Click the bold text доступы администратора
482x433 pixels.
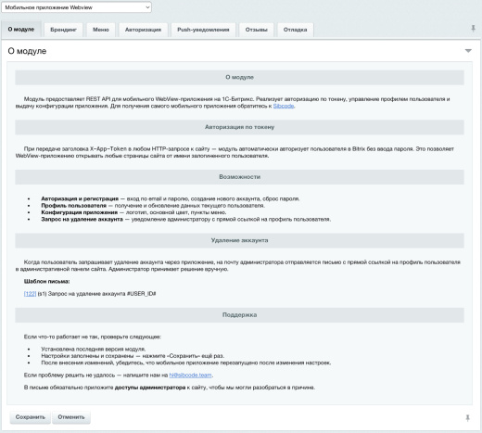pos(150,388)
